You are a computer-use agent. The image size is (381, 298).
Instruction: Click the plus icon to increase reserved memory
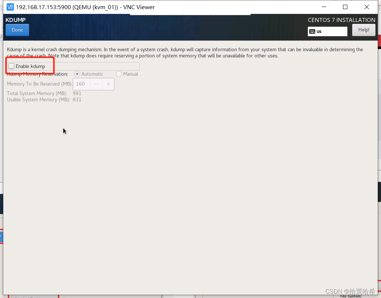(x=108, y=84)
